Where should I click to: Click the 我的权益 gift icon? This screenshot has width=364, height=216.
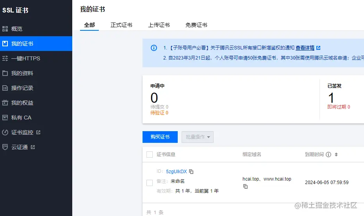5,103
